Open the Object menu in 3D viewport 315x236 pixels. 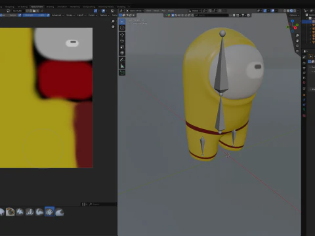point(171,10)
